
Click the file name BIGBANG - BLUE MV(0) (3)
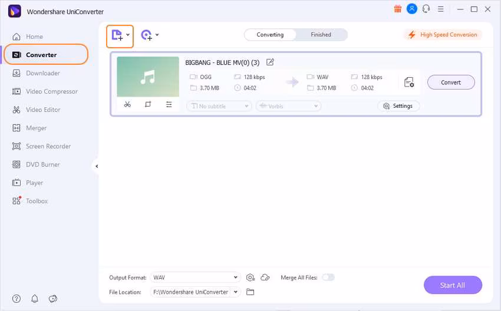(x=222, y=62)
